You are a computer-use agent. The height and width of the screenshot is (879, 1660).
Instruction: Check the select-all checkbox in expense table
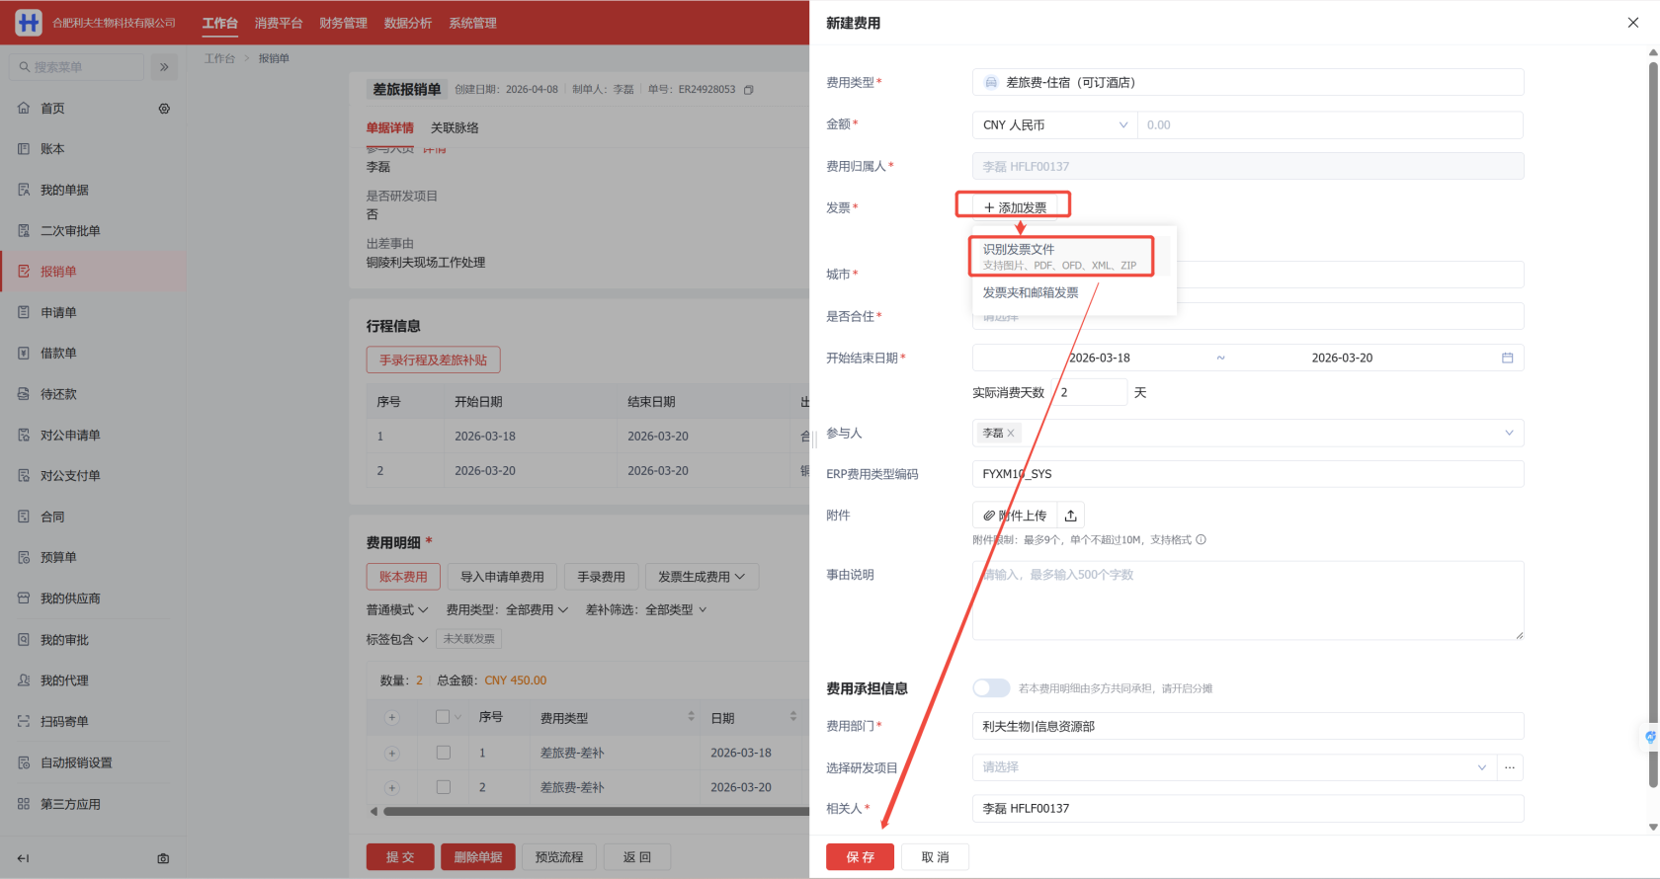[443, 717]
